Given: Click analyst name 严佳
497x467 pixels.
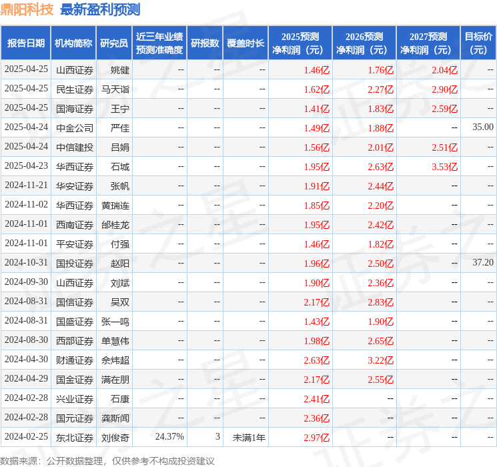Looking at the screenshot, I should [x=120, y=128].
